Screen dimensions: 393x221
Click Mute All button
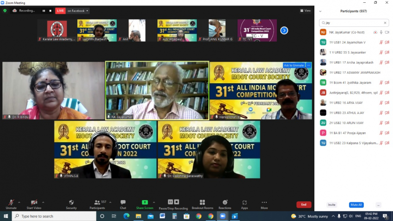pyautogui.click(x=356, y=205)
